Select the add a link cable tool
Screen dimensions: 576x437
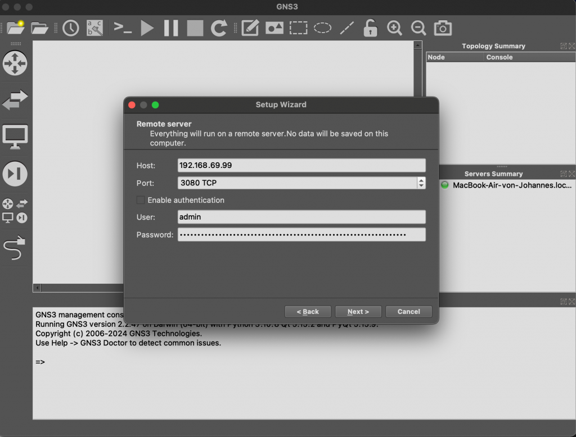click(x=15, y=248)
